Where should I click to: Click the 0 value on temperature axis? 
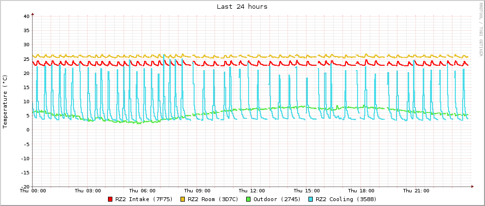tap(28, 130)
